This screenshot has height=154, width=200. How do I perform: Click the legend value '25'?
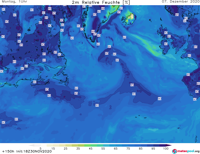coord(65,149)
